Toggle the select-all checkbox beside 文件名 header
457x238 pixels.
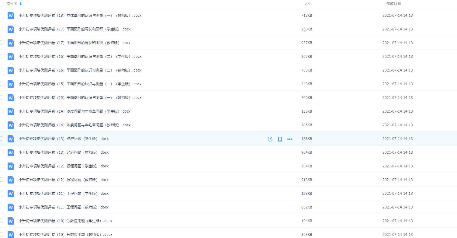[1, 4]
